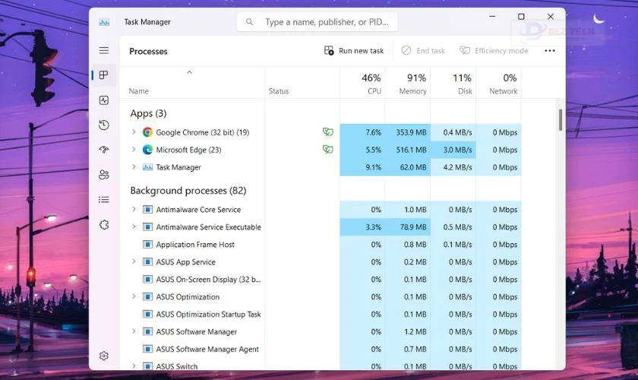Screen dimensions: 638x380
Task: Click ASUS App Service process icon
Action: click(x=147, y=261)
